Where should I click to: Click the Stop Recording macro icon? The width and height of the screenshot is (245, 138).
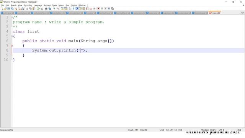102,9
